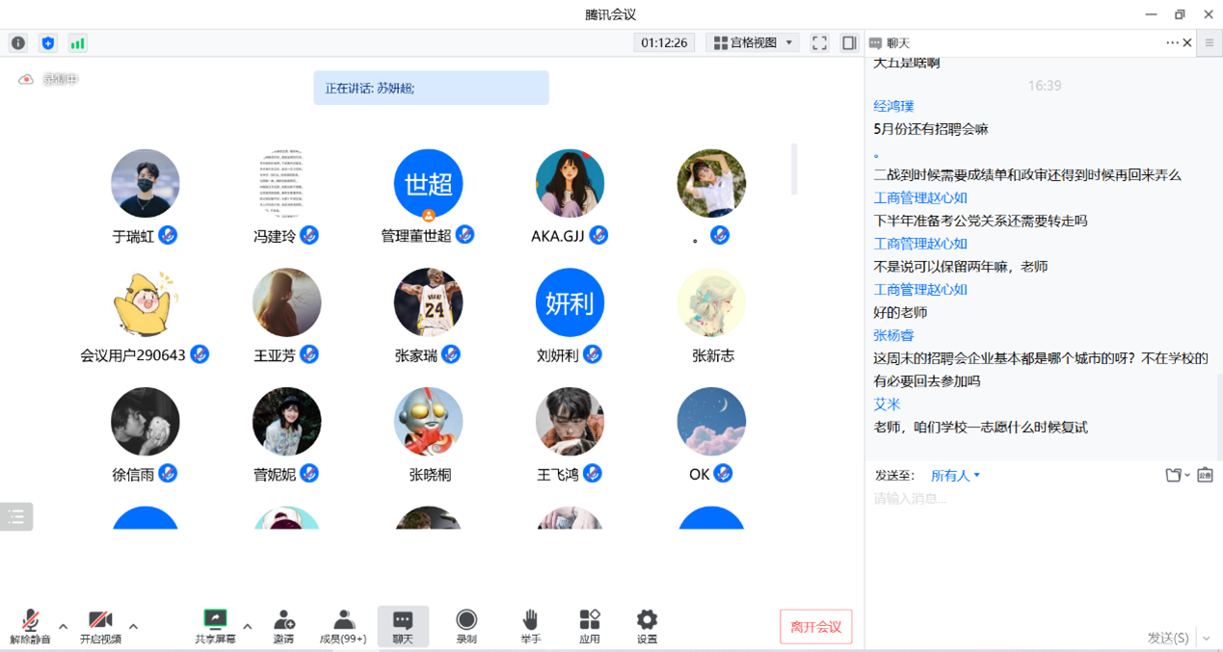
Task: Open the 成员(99+) members tab
Action: (x=343, y=625)
